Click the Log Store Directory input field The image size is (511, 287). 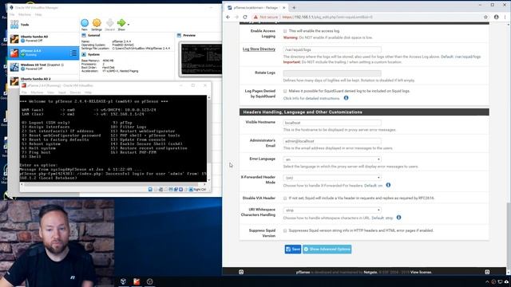(332, 49)
